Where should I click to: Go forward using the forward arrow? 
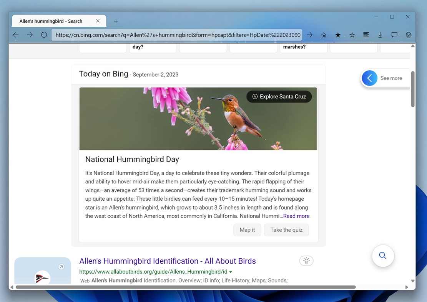coord(30,35)
